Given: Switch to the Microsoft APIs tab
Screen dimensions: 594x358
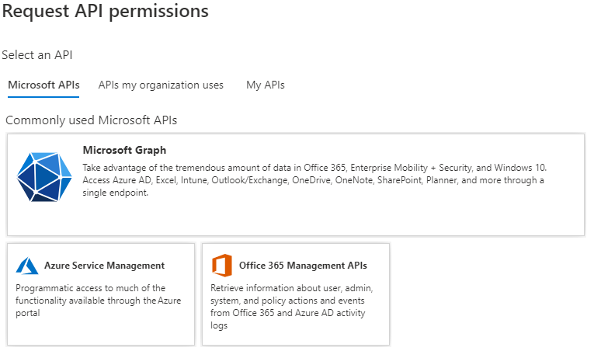Looking at the screenshot, I should click(x=43, y=85).
